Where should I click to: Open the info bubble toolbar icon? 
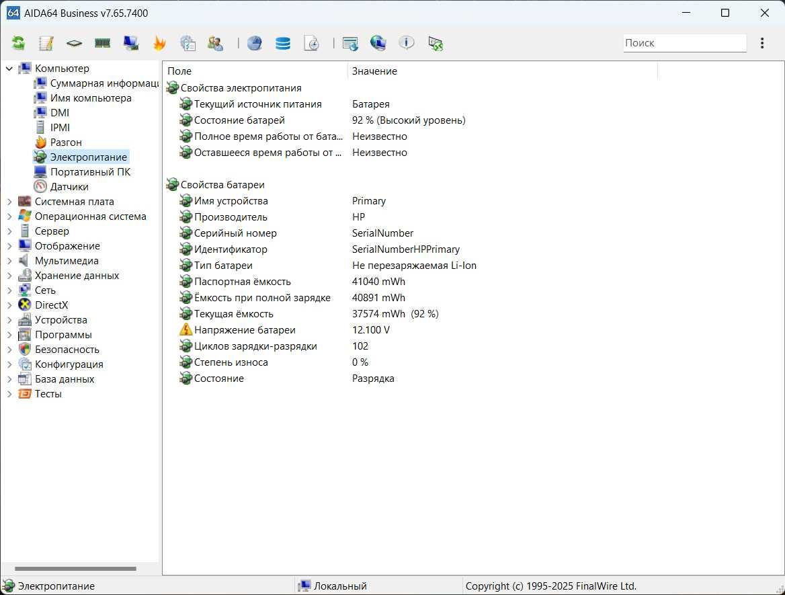click(407, 43)
